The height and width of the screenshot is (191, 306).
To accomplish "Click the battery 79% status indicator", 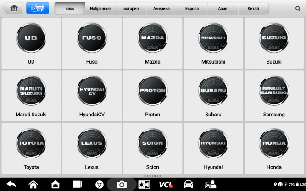I will point(294,184).
